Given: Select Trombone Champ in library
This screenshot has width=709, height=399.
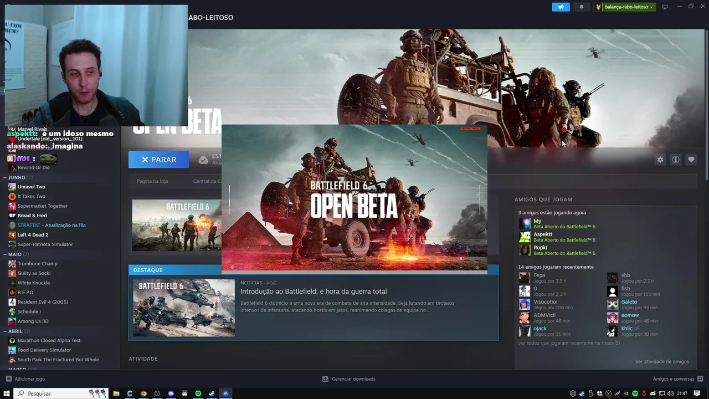Looking at the screenshot, I should point(37,264).
